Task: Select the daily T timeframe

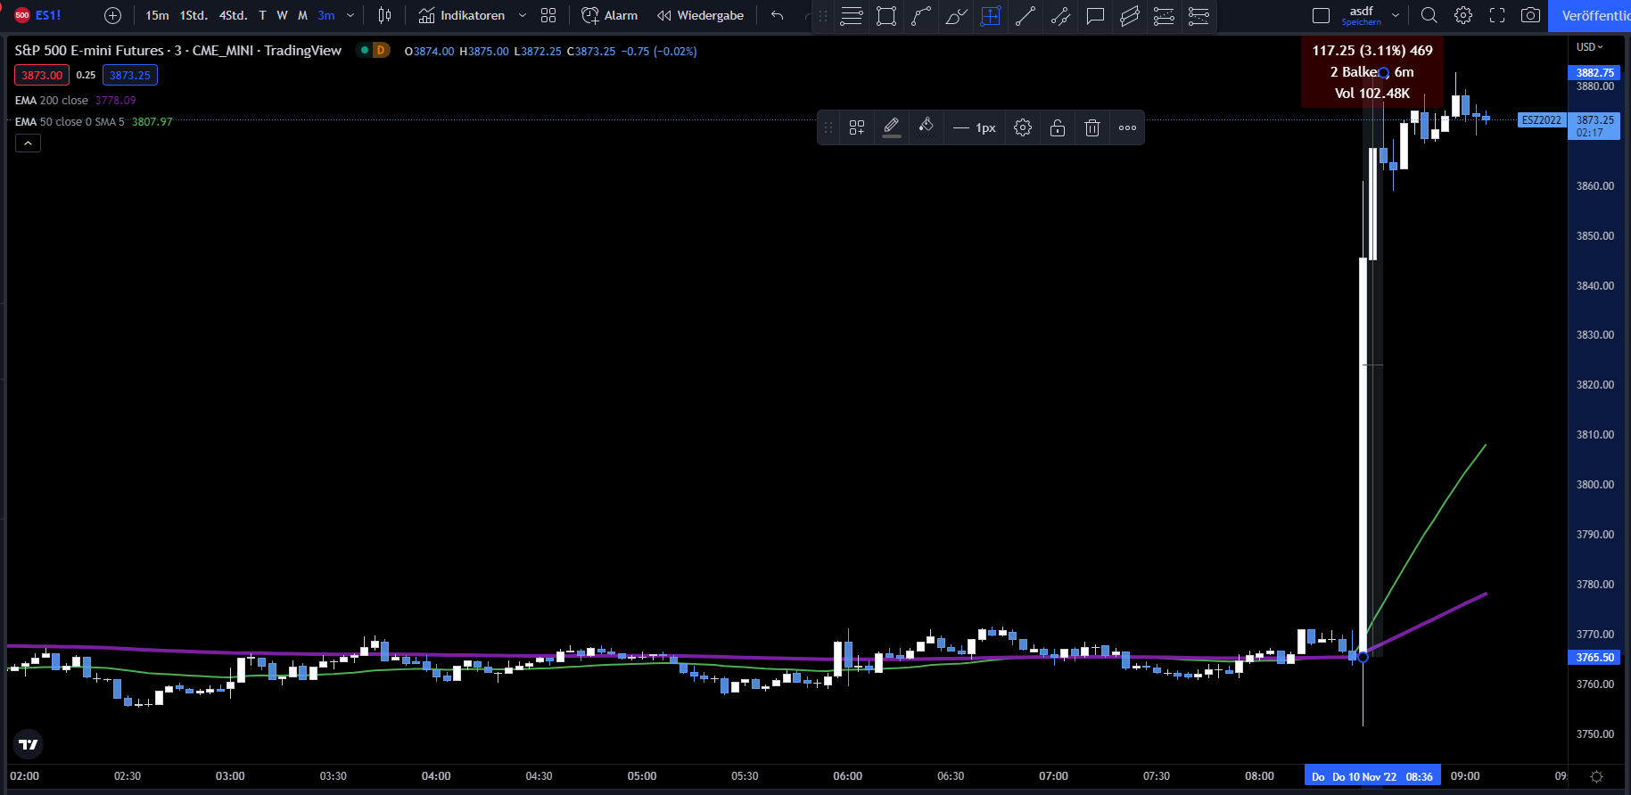Action: tap(262, 15)
